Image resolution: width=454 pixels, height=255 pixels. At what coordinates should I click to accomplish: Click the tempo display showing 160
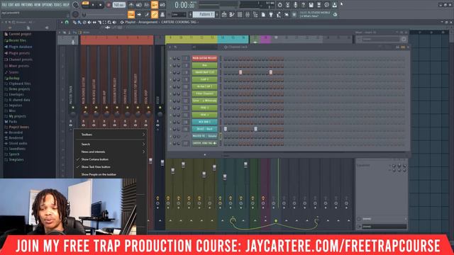(118, 5)
